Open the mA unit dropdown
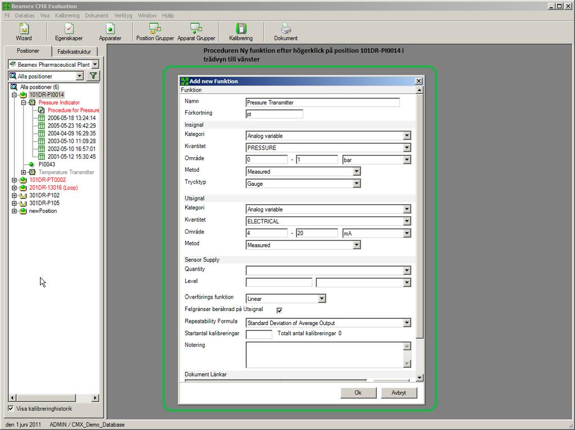Viewport: 575px width, 430px height. click(407, 233)
